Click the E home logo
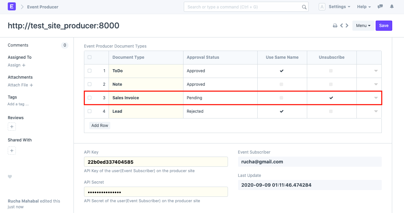Viewport: 404px width, 213px height. pos(12,7)
